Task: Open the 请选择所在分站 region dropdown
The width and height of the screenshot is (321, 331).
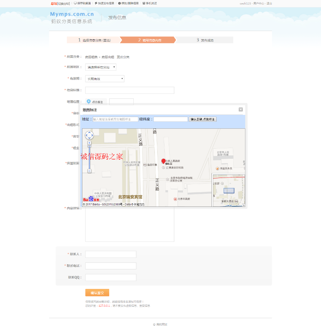Action: [x=101, y=67]
